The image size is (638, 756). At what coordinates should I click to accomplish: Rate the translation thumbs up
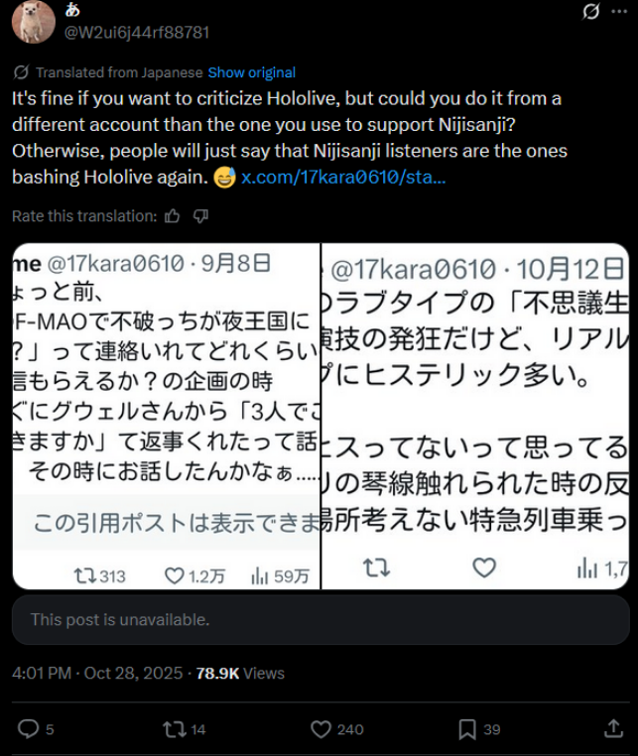173,216
